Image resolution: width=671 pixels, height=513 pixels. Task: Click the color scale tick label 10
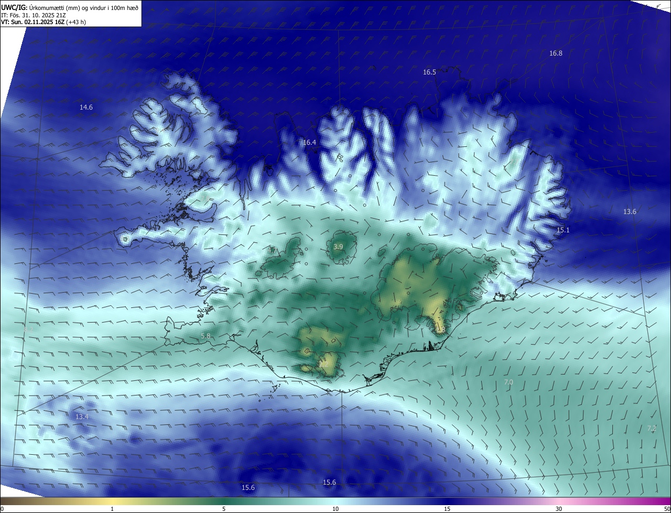(x=335, y=509)
